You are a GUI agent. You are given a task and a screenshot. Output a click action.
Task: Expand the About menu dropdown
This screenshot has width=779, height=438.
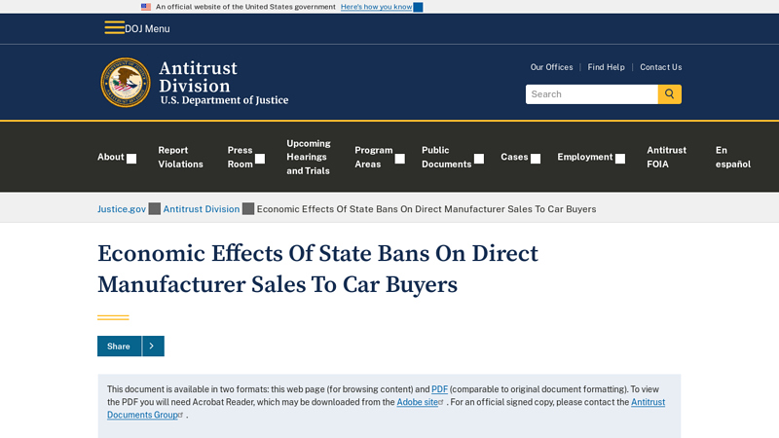131,159
